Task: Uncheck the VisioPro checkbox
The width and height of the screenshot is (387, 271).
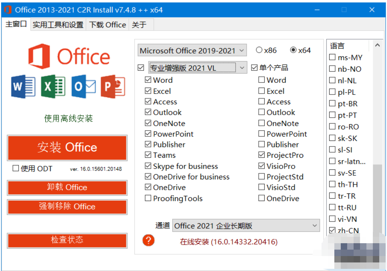Action: pos(261,166)
